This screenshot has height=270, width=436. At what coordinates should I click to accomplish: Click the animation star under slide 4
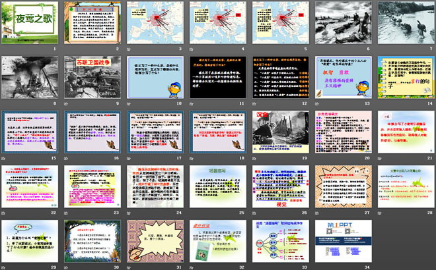pyautogui.click(x=192, y=49)
